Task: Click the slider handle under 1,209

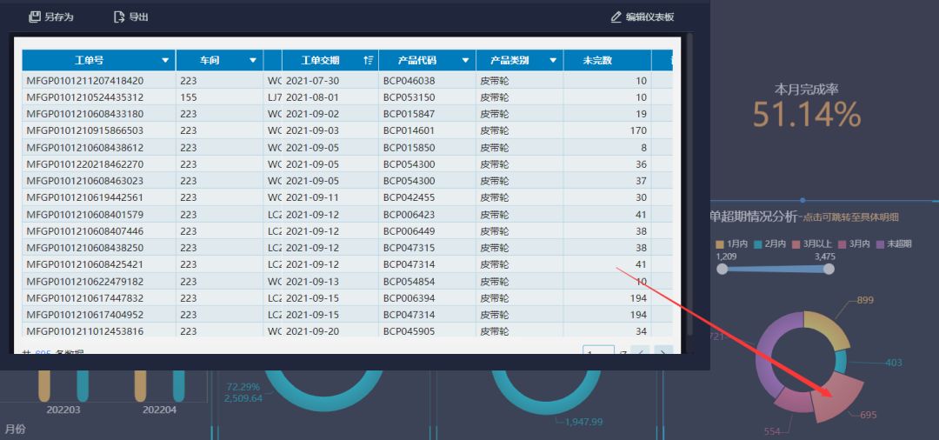Action: tap(723, 270)
